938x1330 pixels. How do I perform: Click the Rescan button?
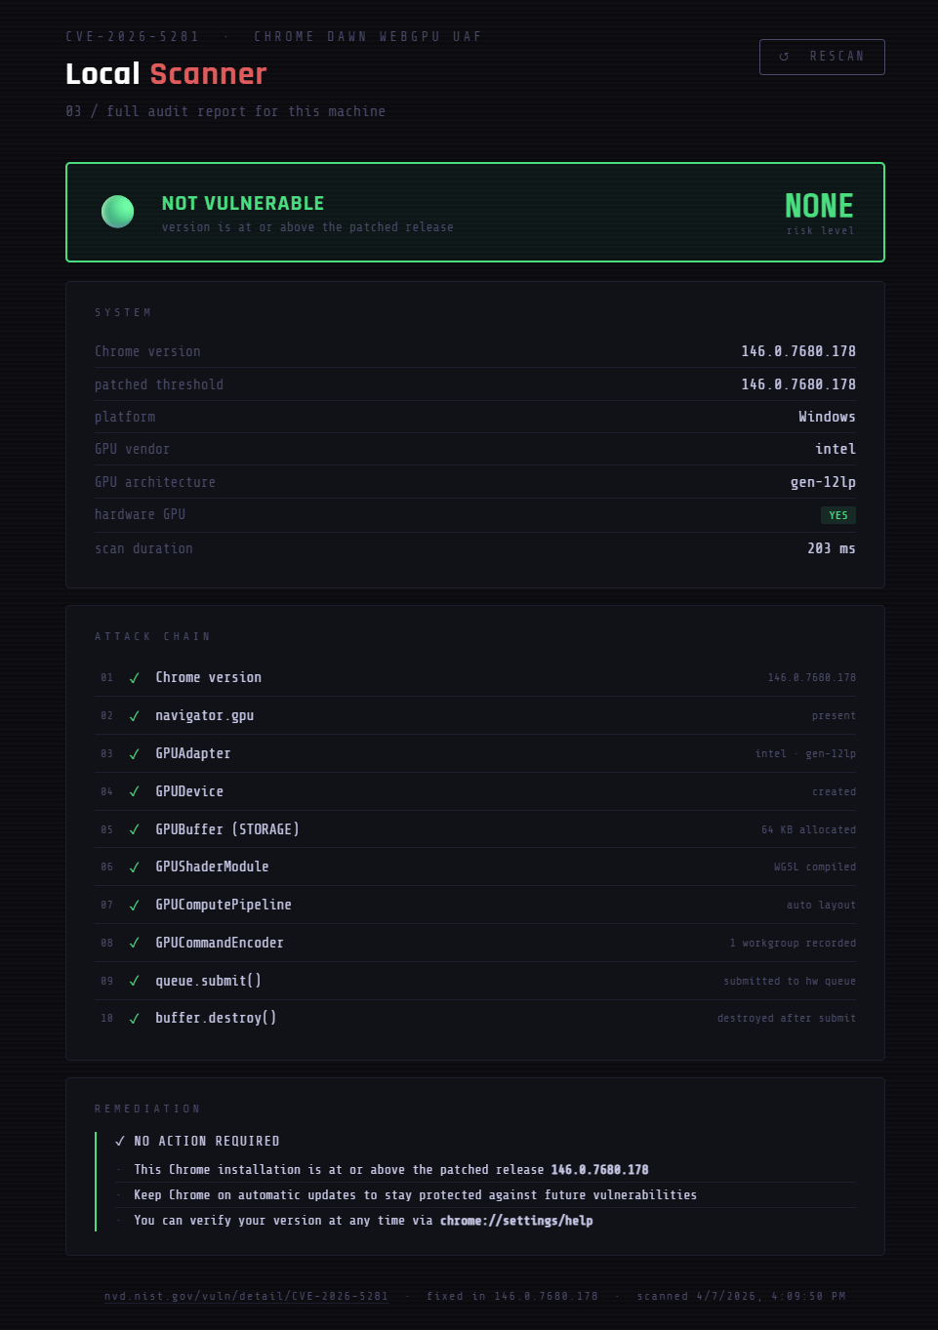click(x=822, y=57)
